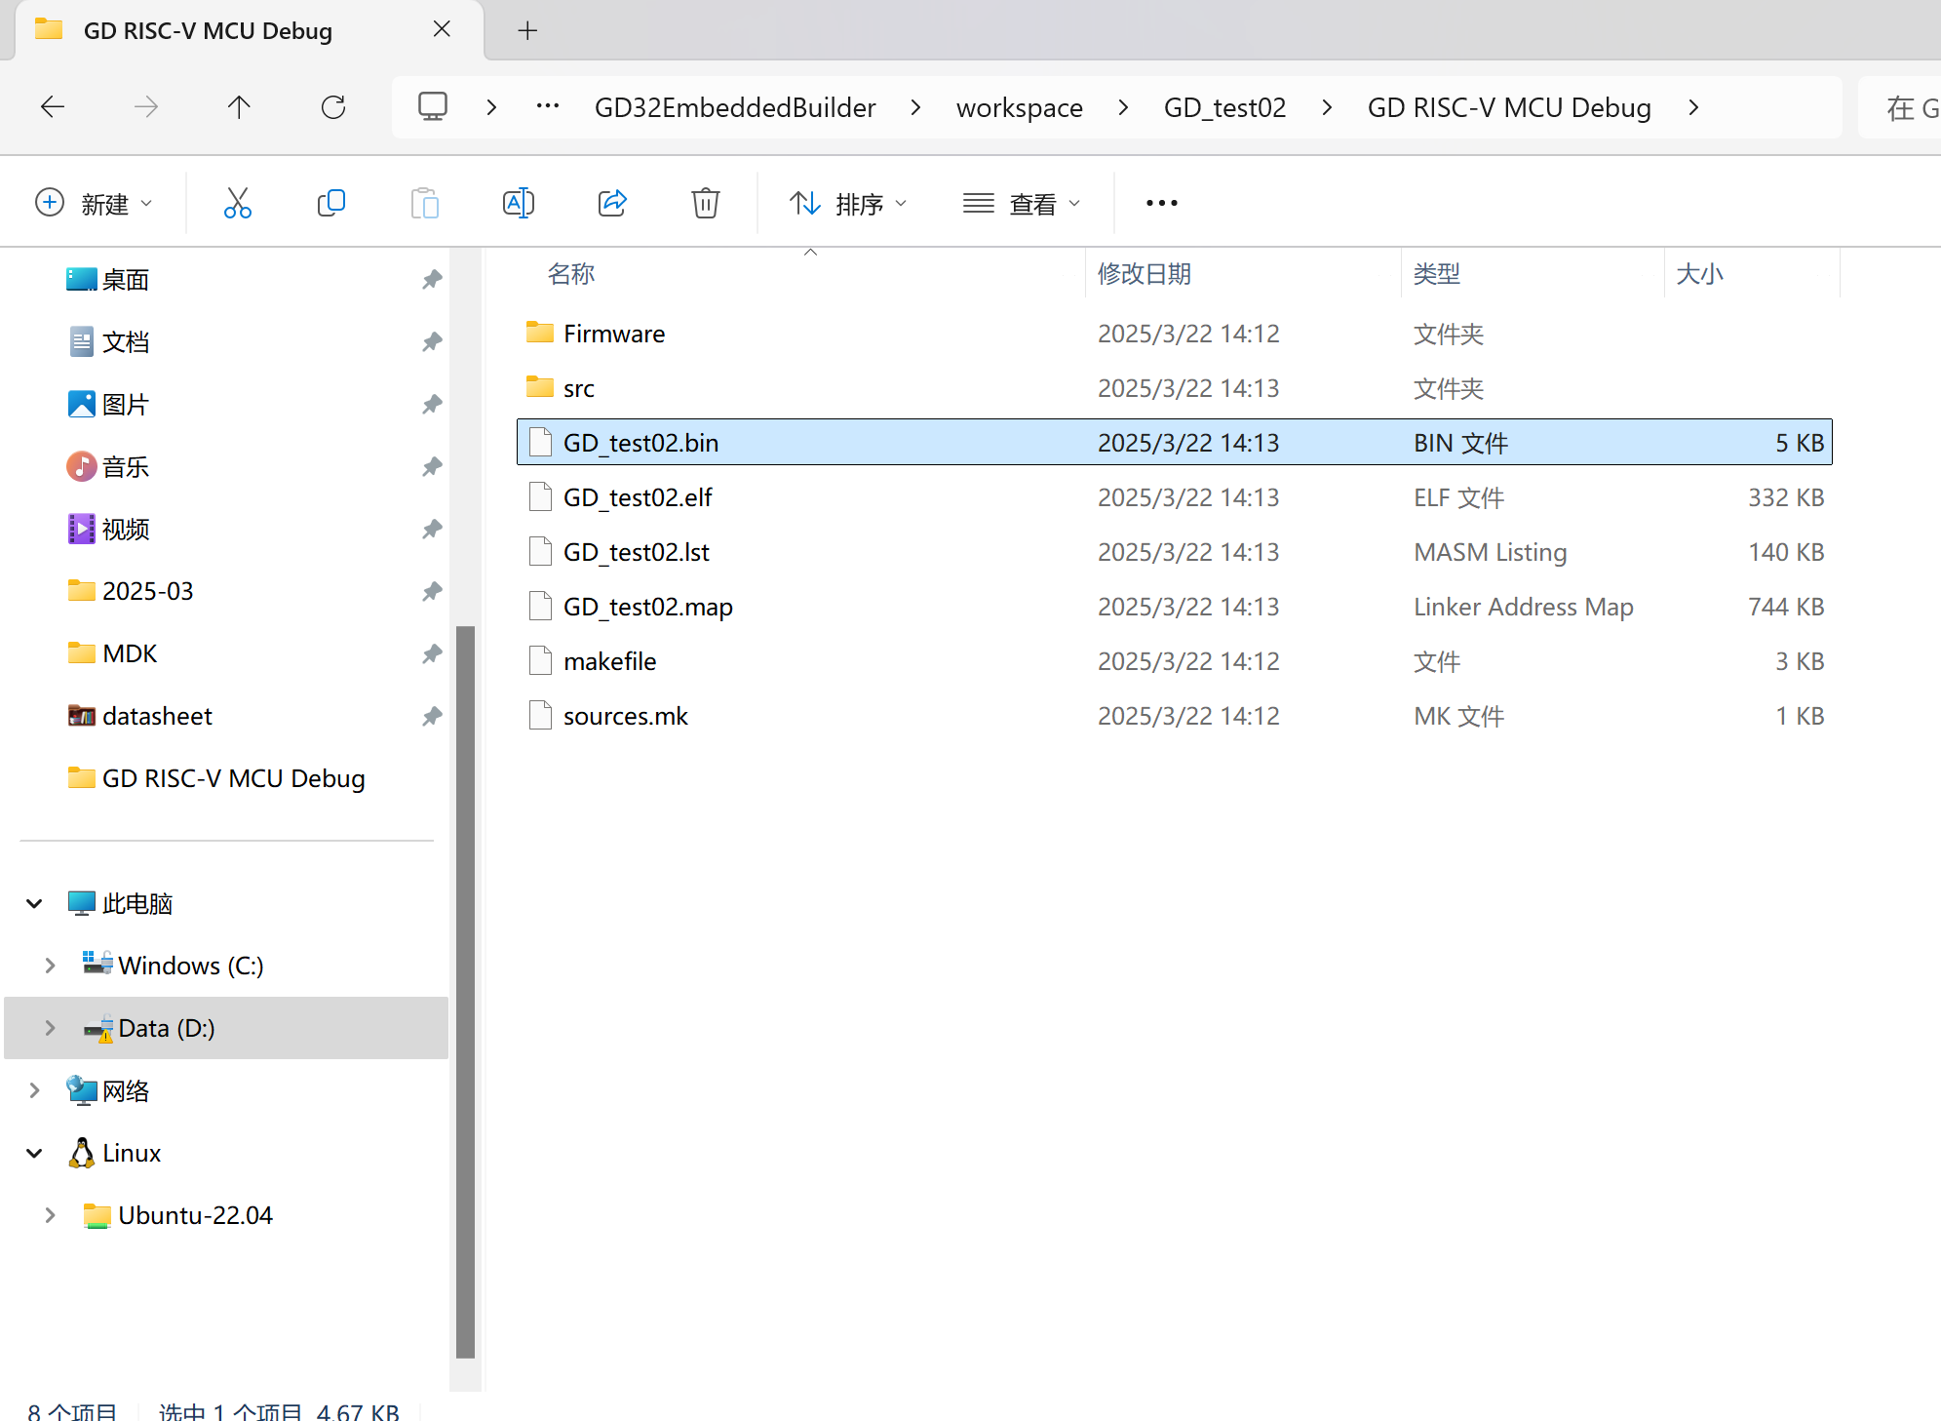The width and height of the screenshot is (1941, 1421).
Task: Unpin the datasheet folder pin
Action: point(432,716)
